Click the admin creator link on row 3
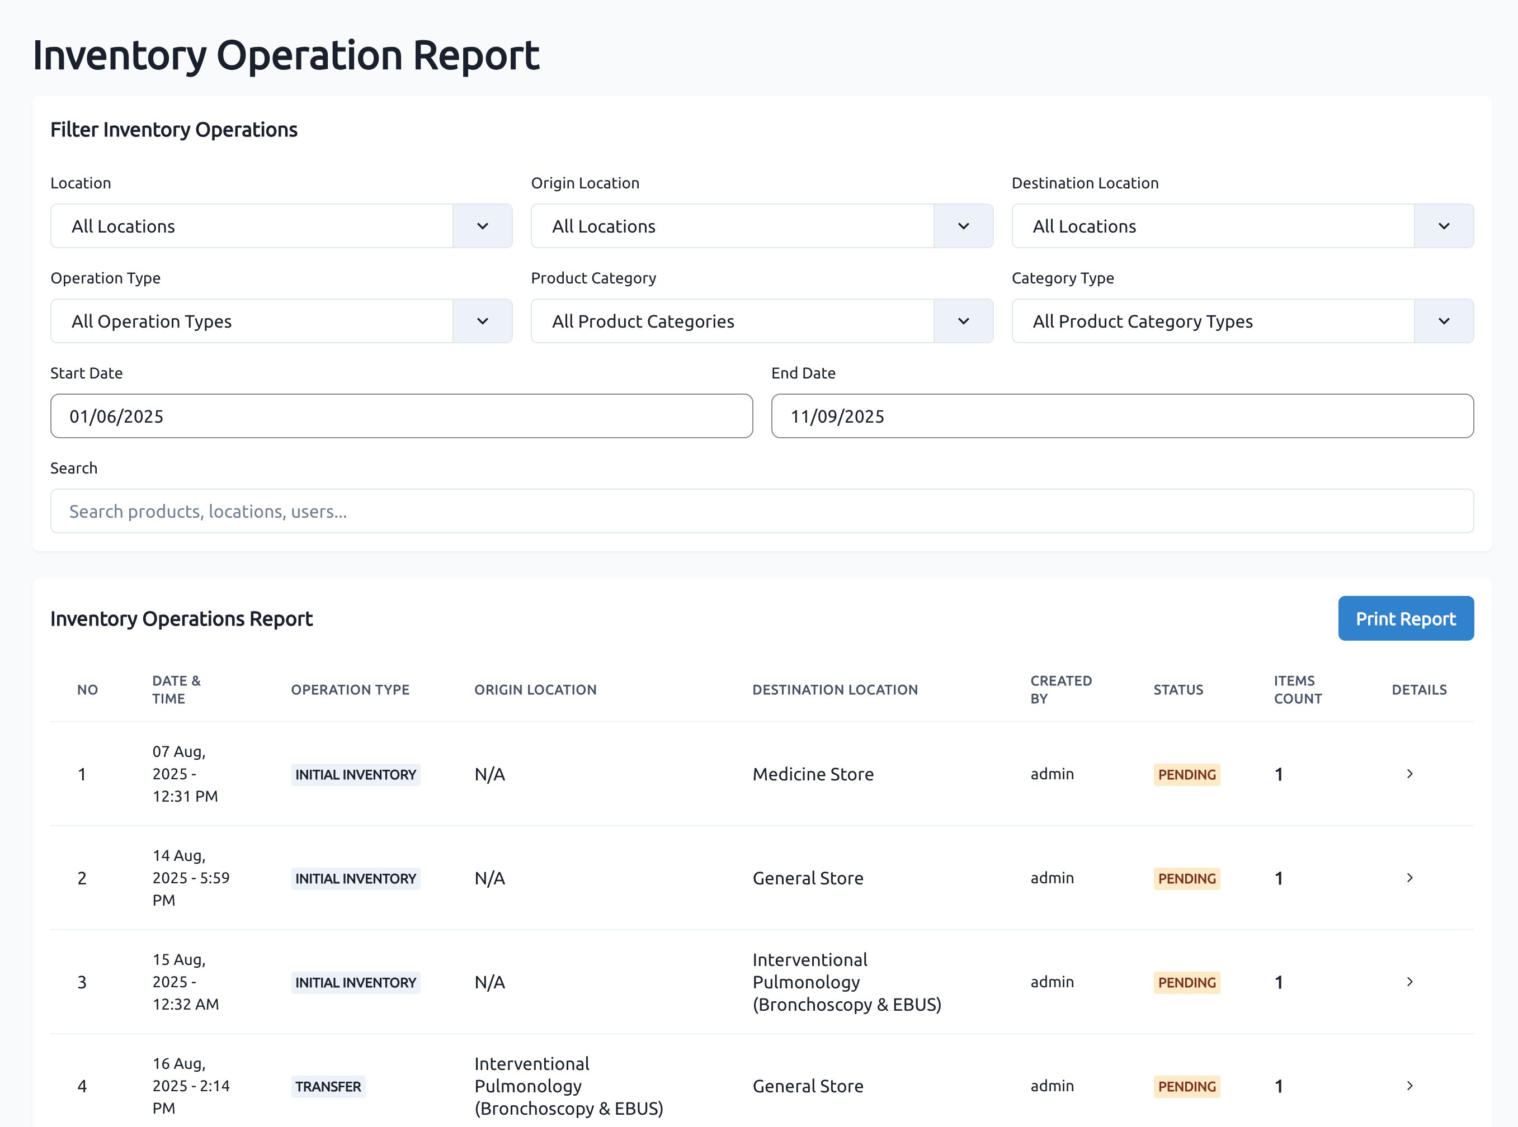The image size is (1518, 1127). click(1052, 982)
